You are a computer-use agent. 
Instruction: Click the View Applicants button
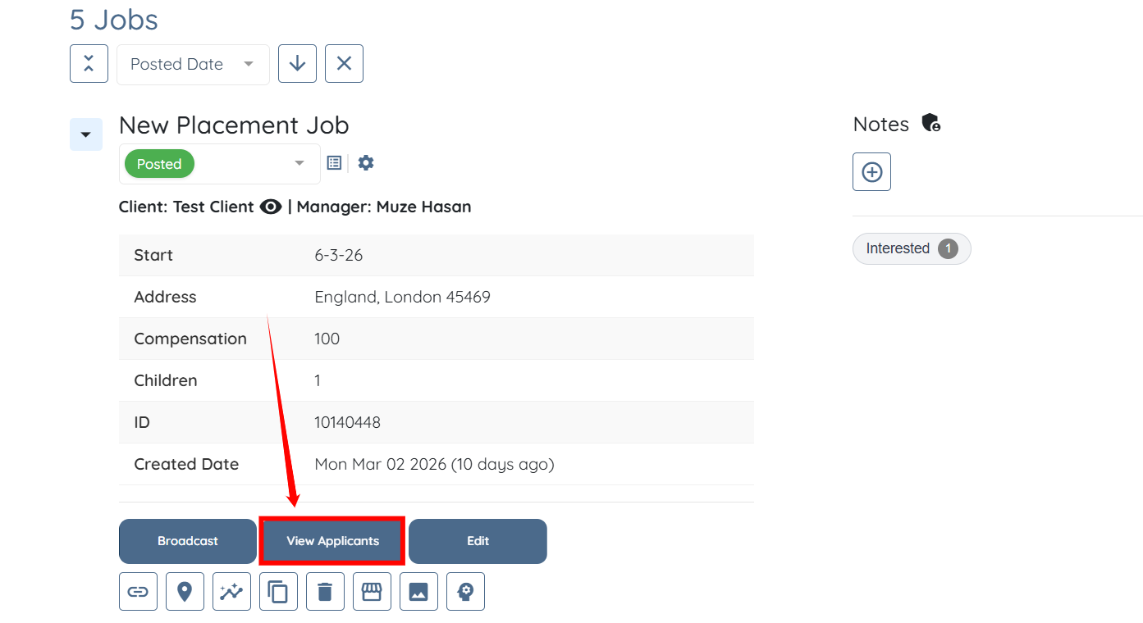[332, 541]
